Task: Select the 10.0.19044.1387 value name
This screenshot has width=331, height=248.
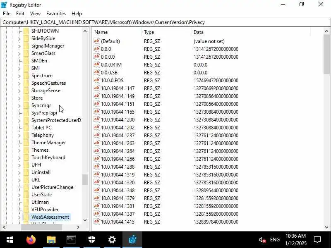Action: 118,214
